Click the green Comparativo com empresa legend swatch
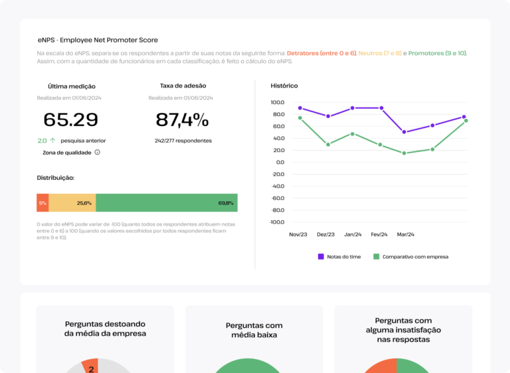510x373 pixels. point(377,257)
